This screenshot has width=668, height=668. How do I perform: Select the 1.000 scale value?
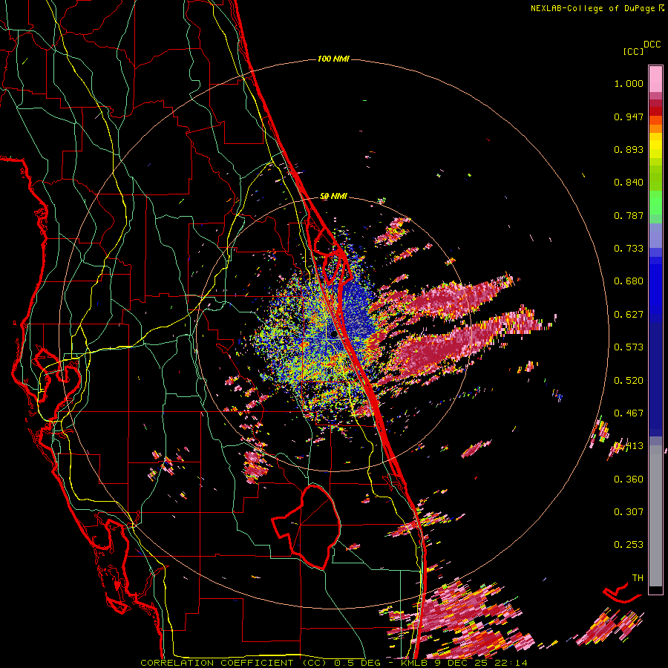[629, 84]
